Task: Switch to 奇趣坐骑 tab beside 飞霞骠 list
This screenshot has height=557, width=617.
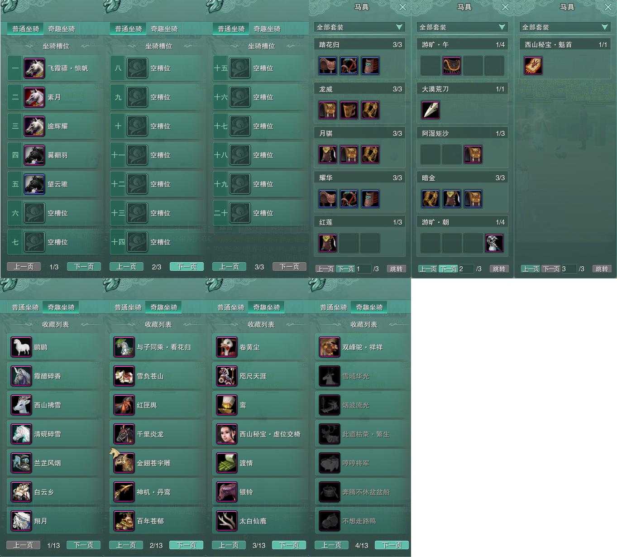Action: point(62,29)
